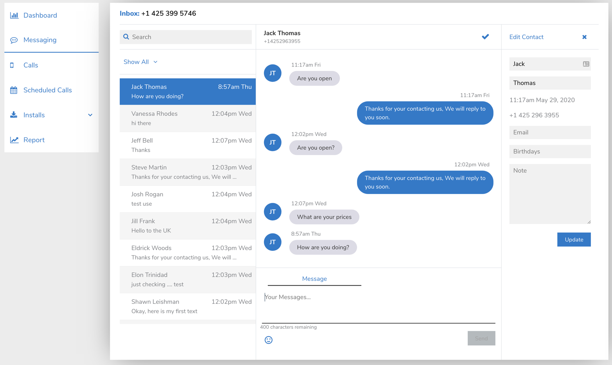This screenshot has width=612, height=365.
Task: Mark Jack Thomas conversation with the checkmark
Action: pyautogui.click(x=485, y=37)
